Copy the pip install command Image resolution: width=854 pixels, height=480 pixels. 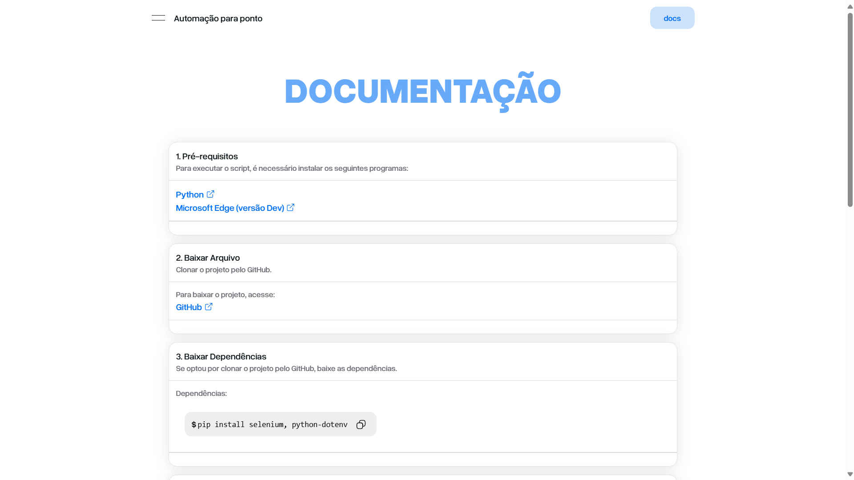(361, 424)
